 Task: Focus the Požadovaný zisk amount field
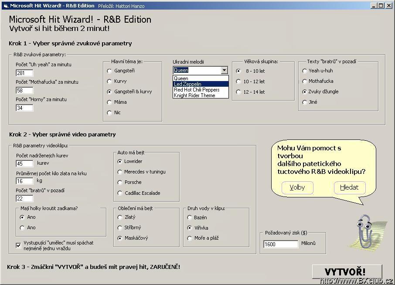281,244
